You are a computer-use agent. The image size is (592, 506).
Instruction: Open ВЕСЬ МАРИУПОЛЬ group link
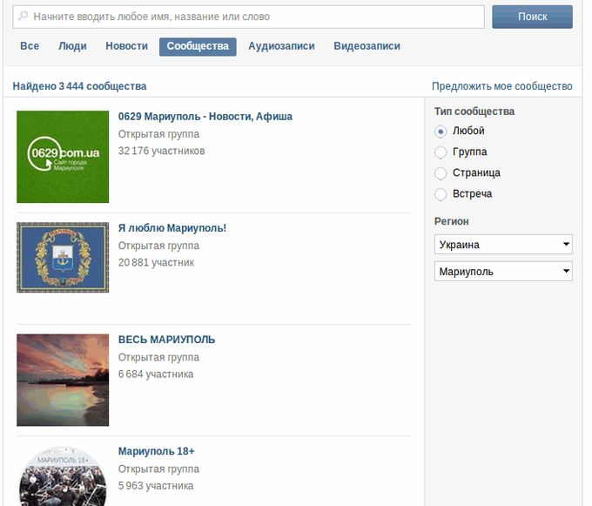point(166,340)
